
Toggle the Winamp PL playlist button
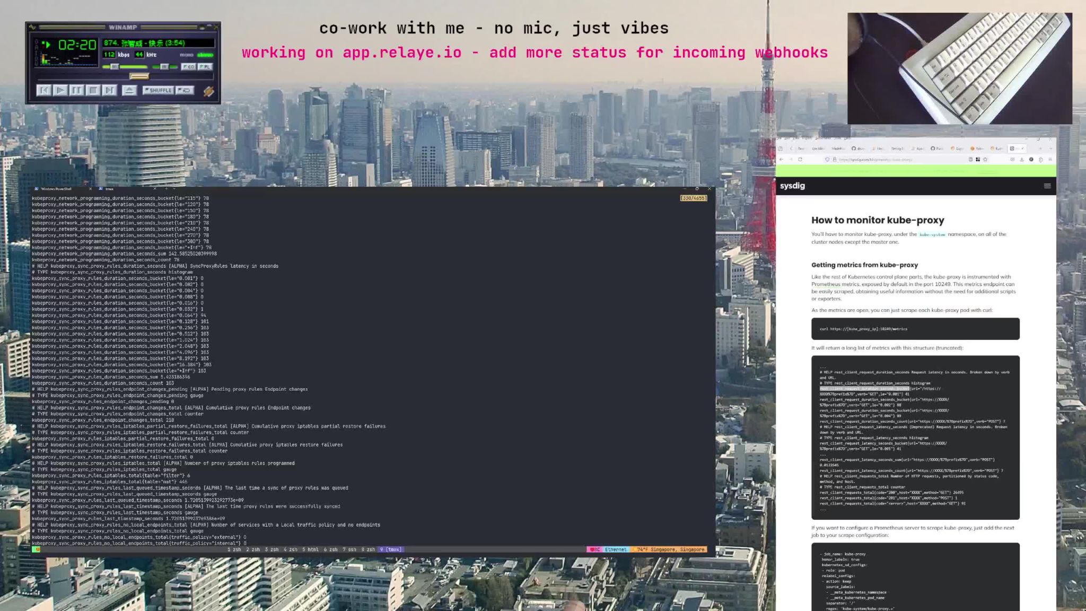pos(205,67)
